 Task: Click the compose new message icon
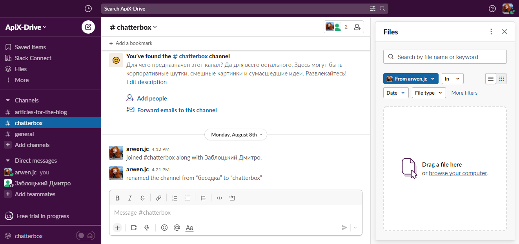pos(88,27)
